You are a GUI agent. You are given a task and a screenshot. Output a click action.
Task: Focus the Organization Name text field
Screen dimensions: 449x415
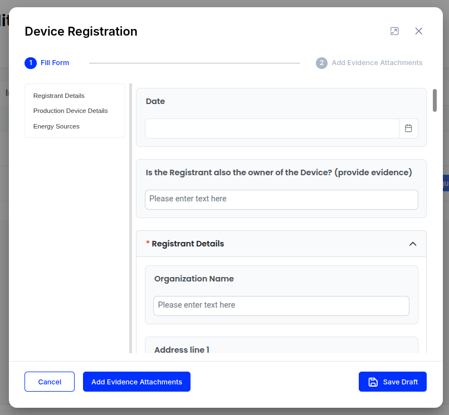coord(281,306)
